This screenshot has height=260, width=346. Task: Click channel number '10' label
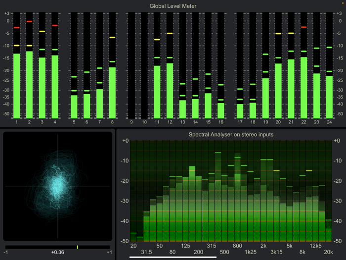pos(144,122)
